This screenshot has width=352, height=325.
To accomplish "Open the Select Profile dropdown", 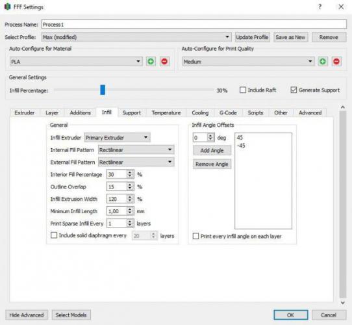I will [x=136, y=37].
